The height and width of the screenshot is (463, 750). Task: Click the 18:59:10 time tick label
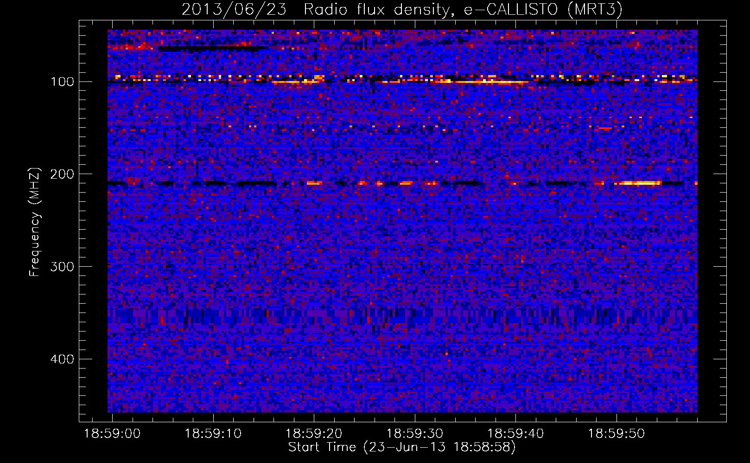pyautogui.click(x=213, y=434)
